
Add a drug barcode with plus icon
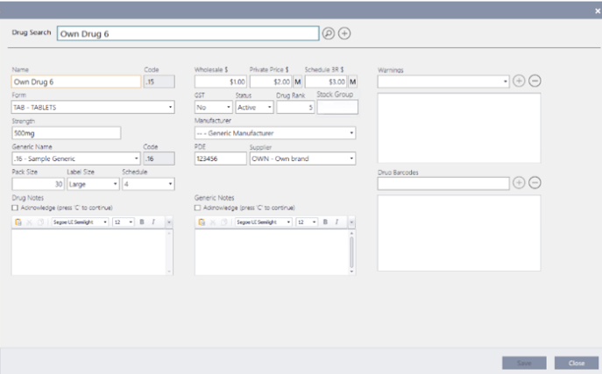point(519,183)
